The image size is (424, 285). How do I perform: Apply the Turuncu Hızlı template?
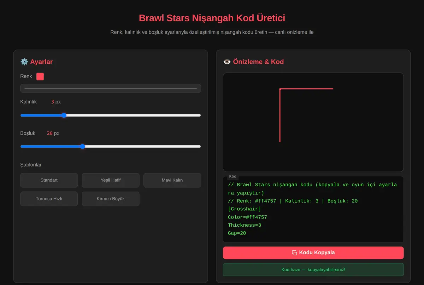(49, 199)
